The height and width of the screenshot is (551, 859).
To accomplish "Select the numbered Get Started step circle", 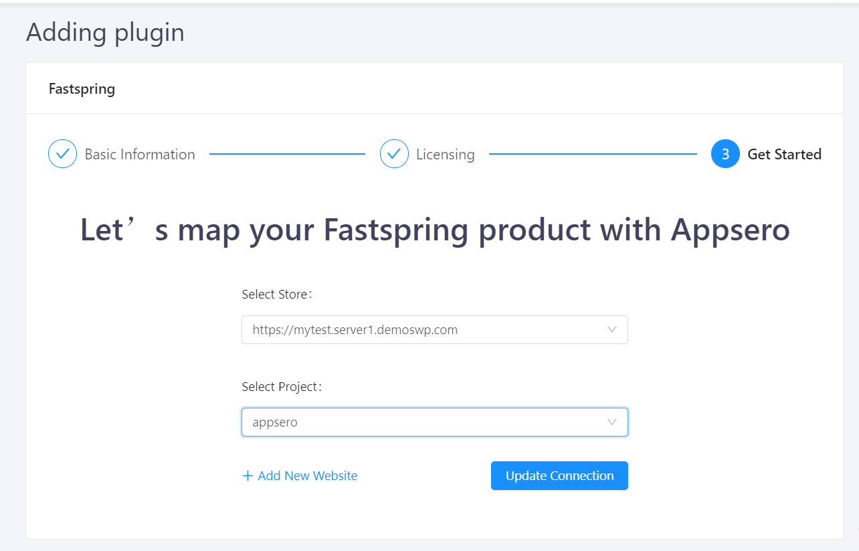I will 725,153.
